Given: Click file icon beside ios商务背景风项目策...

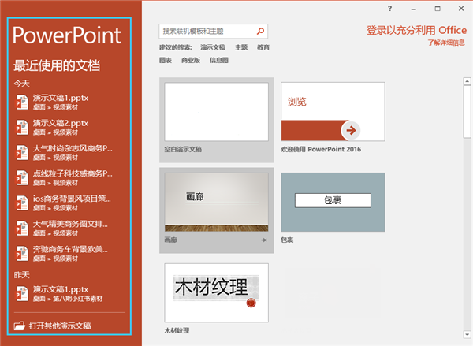Looking at the screenshot, I should [x=22, y=203].
